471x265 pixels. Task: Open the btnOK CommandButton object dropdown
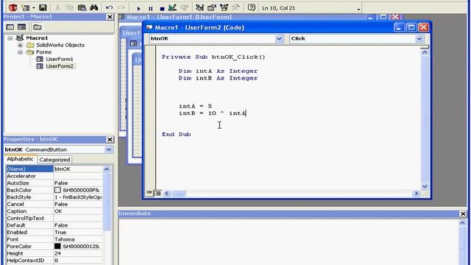108,149
